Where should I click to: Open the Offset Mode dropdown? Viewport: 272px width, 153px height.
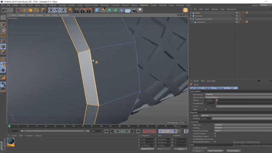(238, 97)
